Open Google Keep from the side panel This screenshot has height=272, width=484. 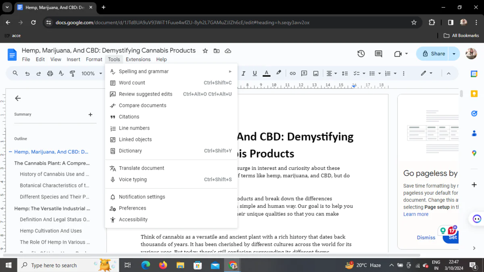tap(474, 93)
